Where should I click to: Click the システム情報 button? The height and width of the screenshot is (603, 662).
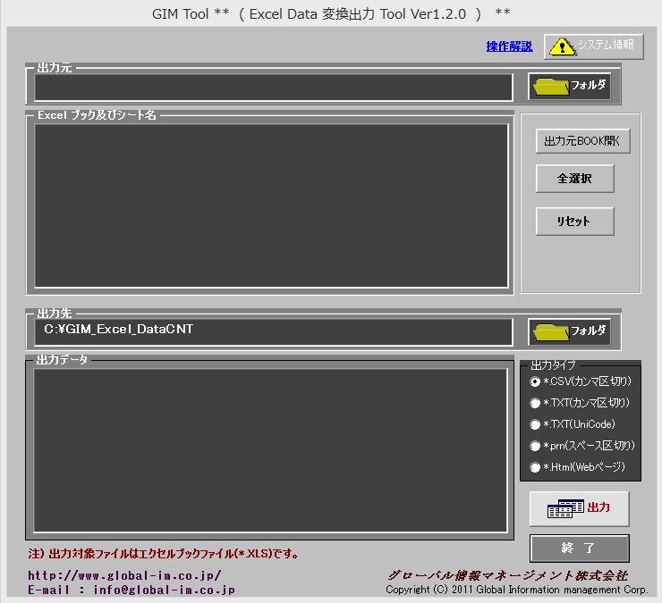click(594, 46)
